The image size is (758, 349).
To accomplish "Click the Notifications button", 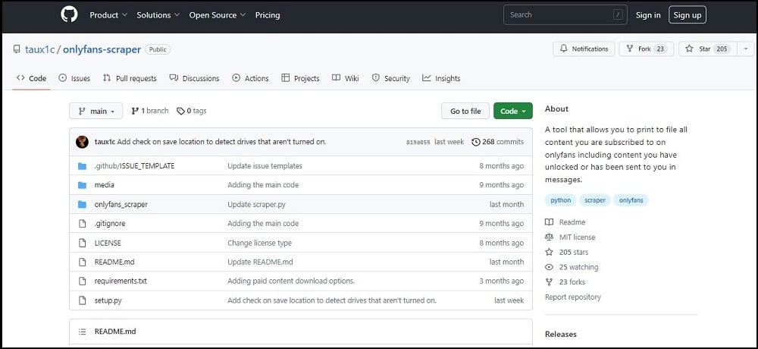I will pos(584,49).
